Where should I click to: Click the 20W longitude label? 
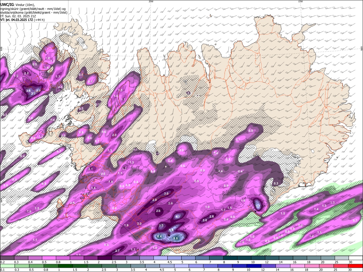click(151, 1)
